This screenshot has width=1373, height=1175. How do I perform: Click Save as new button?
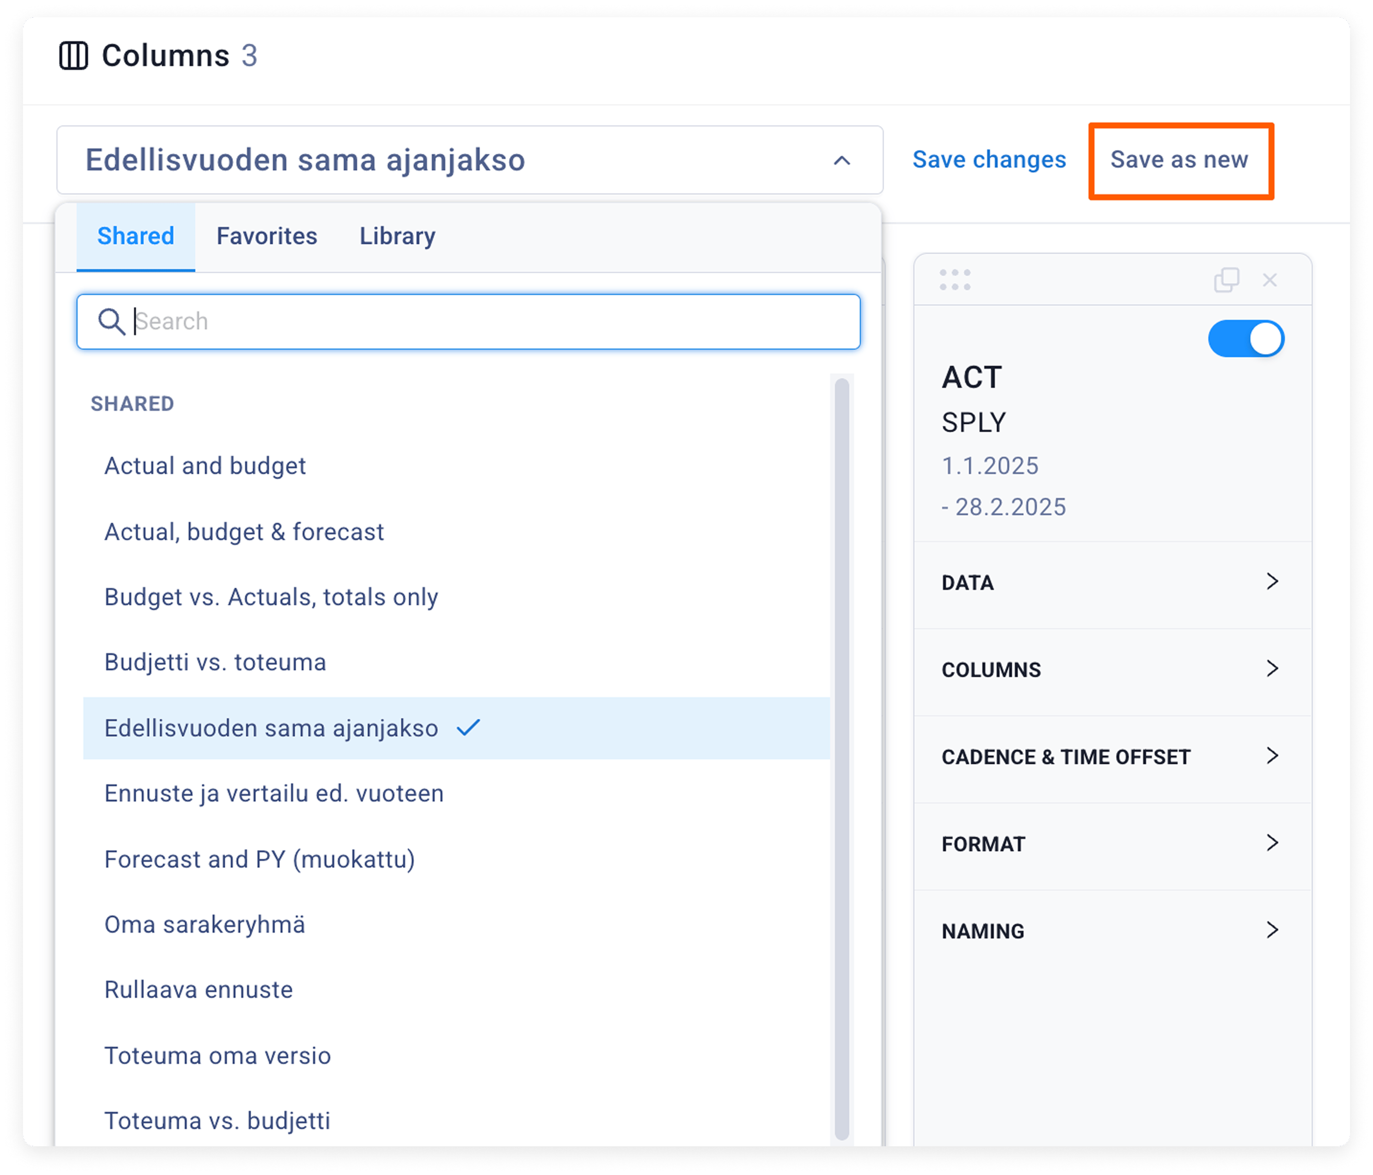tap(1180, 160)
